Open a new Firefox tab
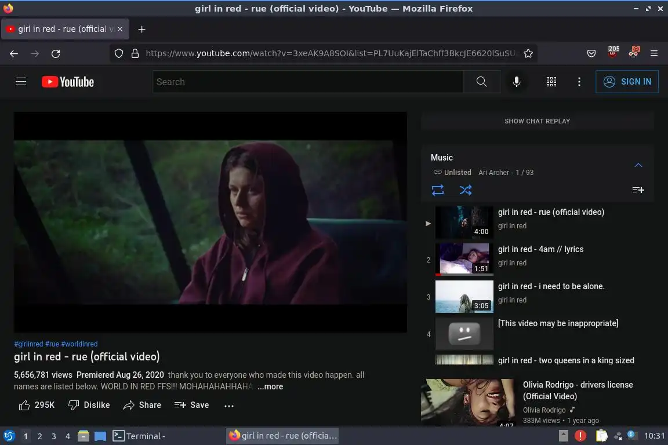 (142, 29)
